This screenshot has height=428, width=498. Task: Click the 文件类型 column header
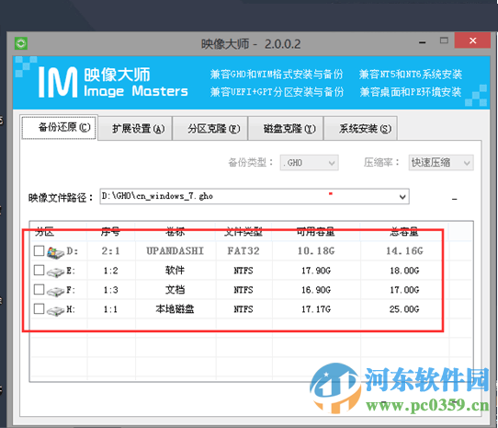(243, 232)
